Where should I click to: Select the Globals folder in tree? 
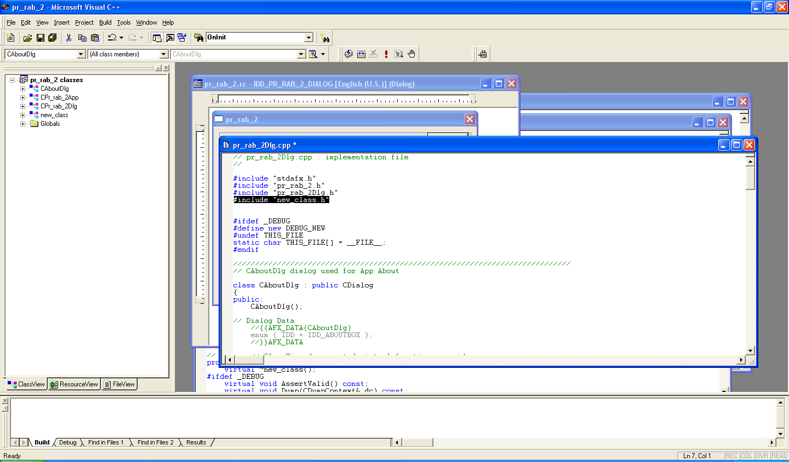pyautogui.click(x=50, y=124)
